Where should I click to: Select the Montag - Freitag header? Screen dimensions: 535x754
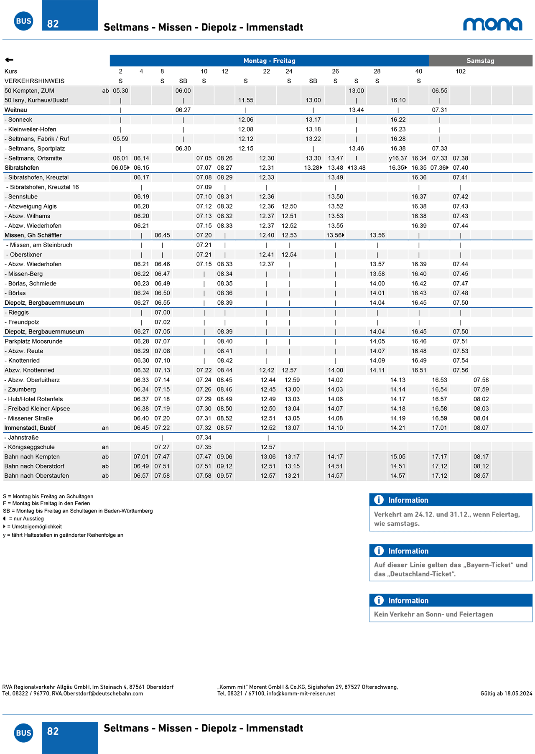[x=269, y=61]
